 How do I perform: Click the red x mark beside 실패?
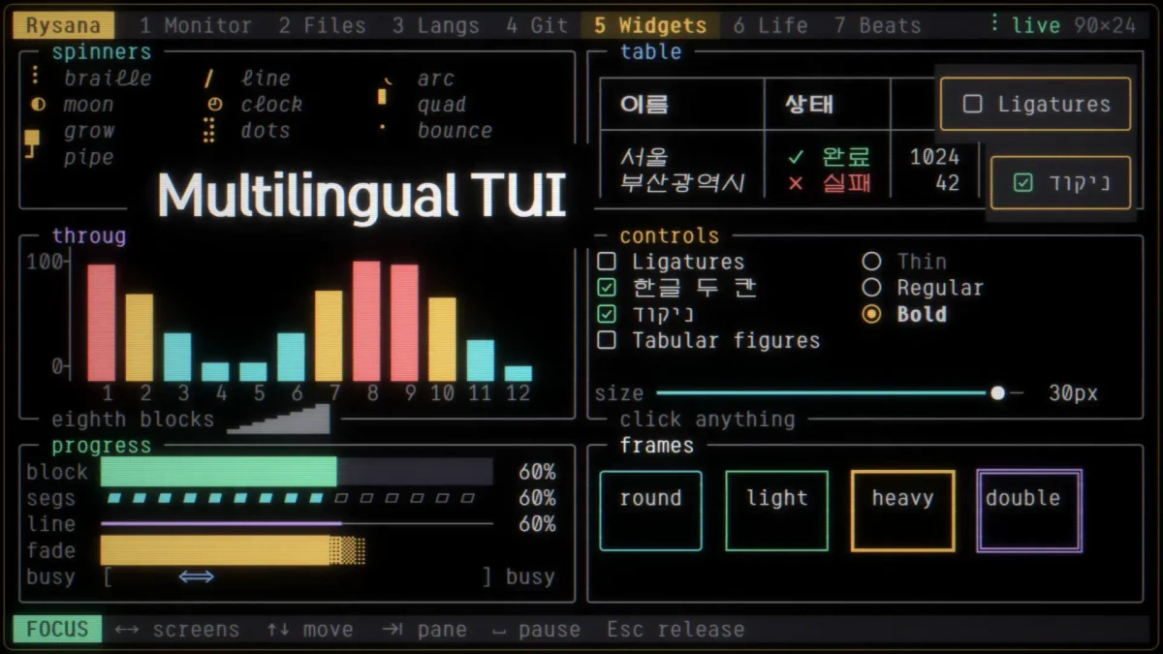(796, 183)
